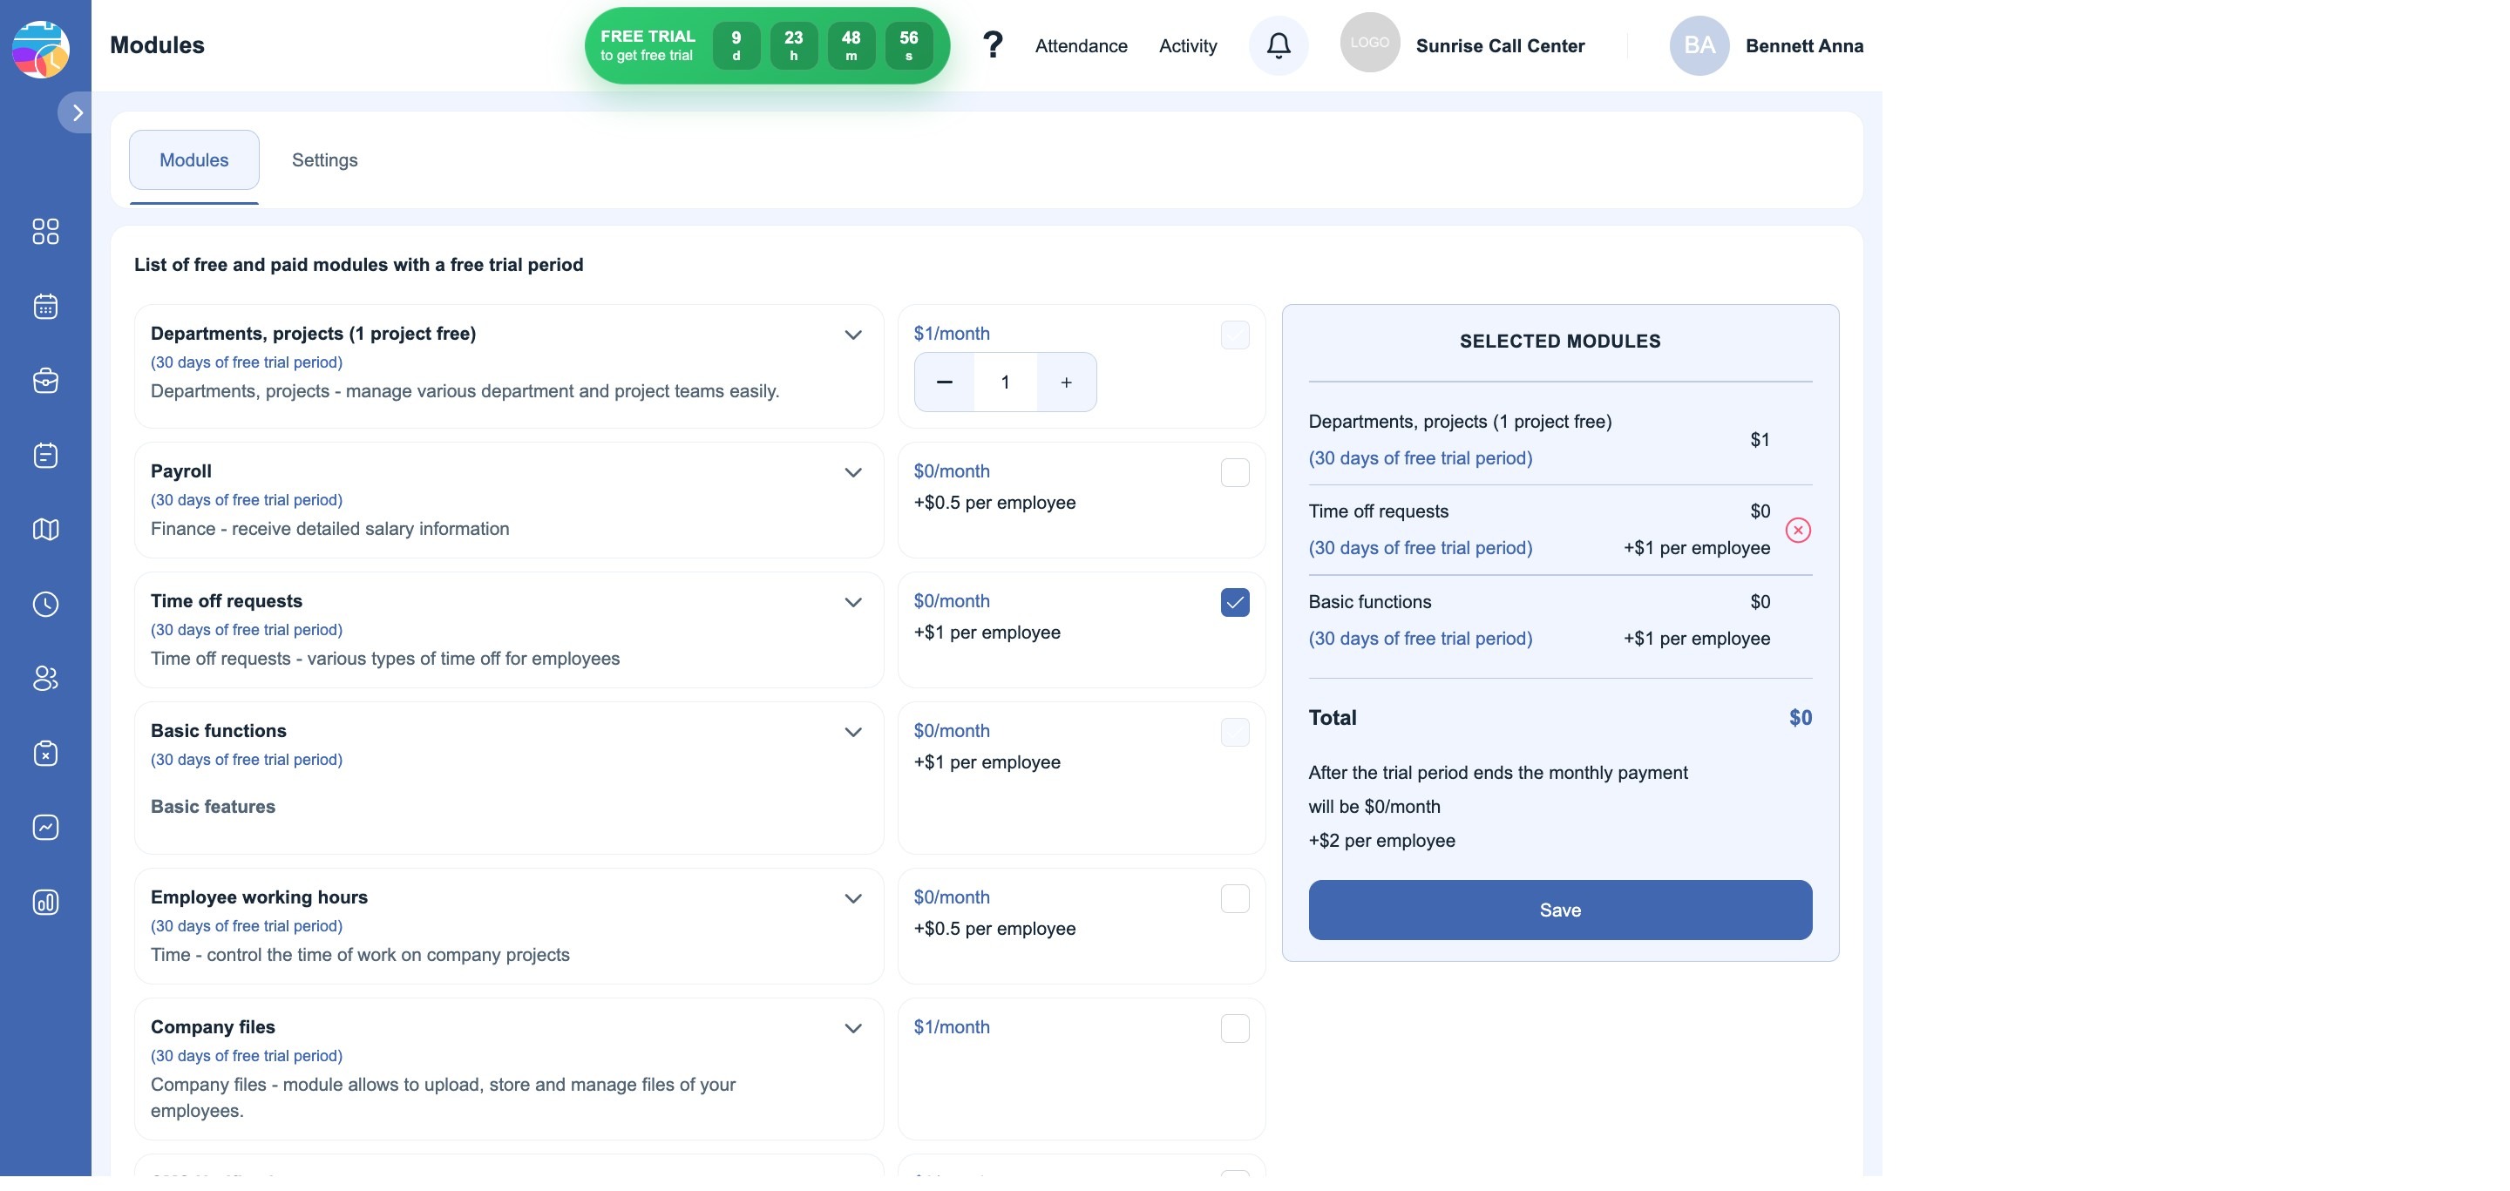Click the SELECTED MODULES heading
The image size is (2510, 1191).
coord(1561,342)
